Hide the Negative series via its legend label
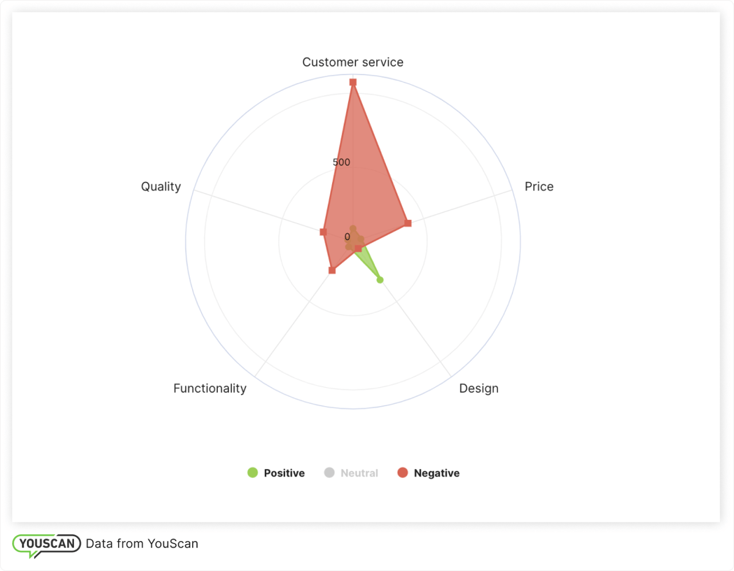 (x=436, y=473)
